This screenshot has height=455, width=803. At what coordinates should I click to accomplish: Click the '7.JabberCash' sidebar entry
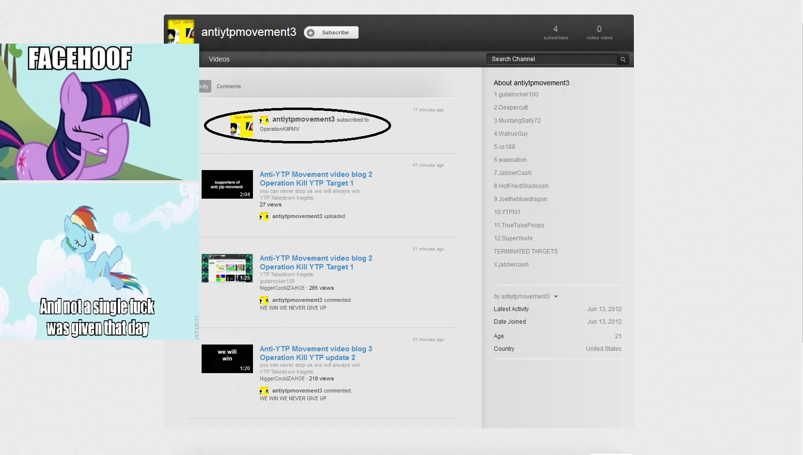pyautogui.click(x=513, y=173)
